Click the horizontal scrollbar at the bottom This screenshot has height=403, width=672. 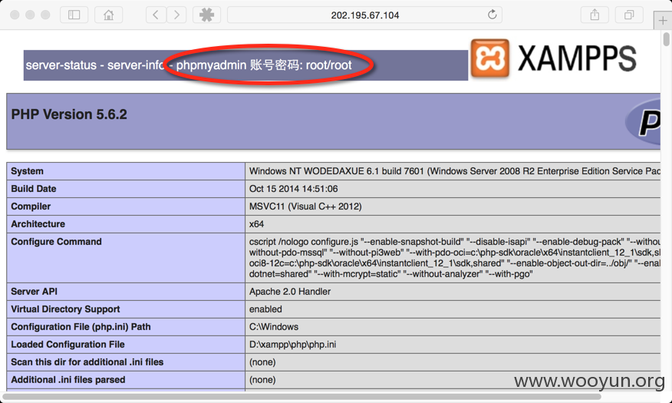point(301,396)
